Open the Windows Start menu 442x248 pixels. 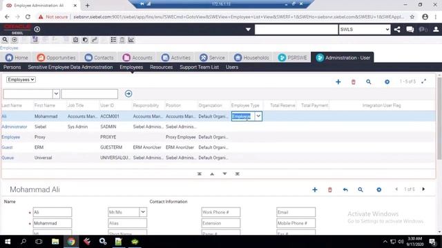(x=8, y=242)
